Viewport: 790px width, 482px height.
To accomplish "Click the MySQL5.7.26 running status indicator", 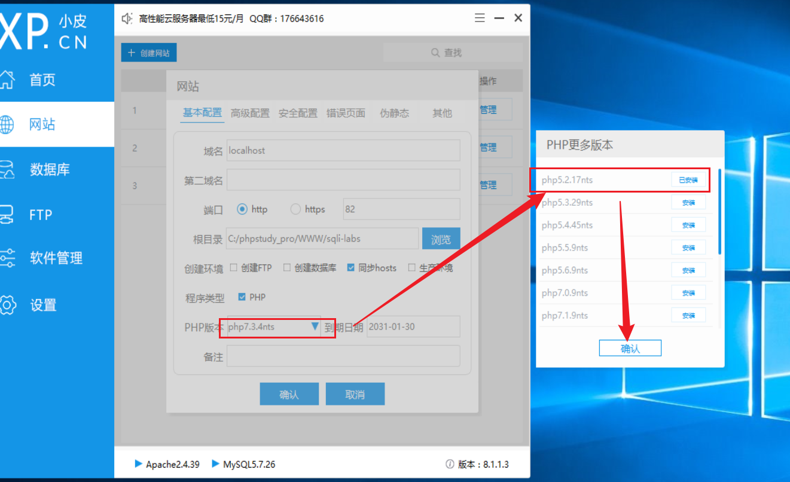I will click(x=243, y=464).
